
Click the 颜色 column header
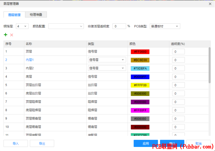149,44
